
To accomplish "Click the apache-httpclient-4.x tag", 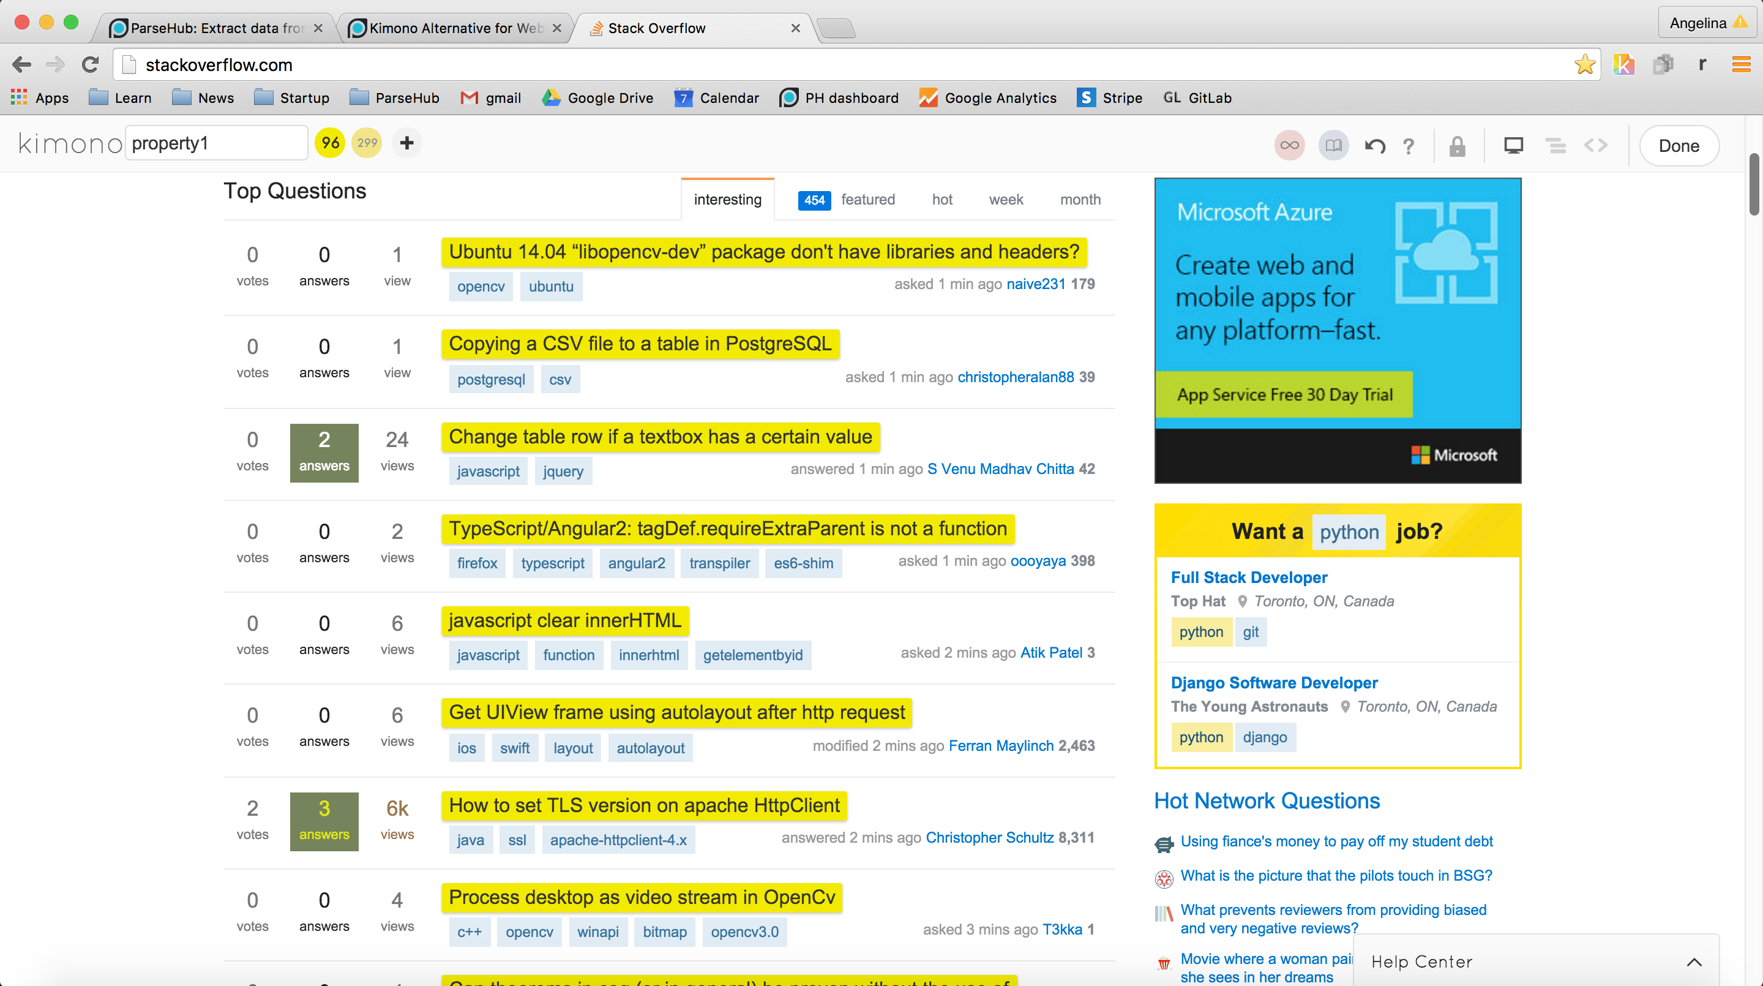I will pyautogui.click(x=618, y=840).
